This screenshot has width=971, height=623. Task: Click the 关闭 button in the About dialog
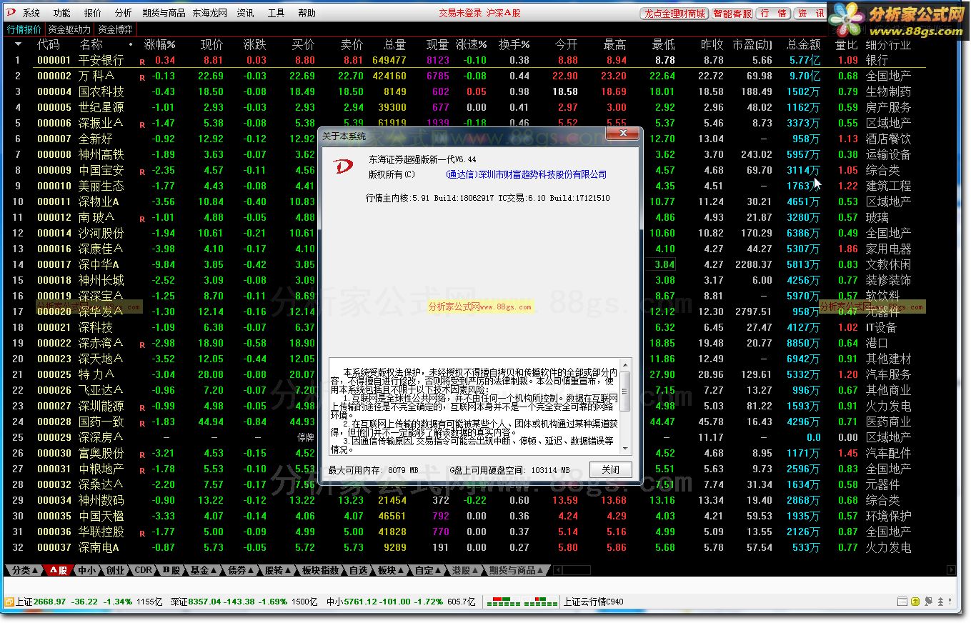point(611,469)
